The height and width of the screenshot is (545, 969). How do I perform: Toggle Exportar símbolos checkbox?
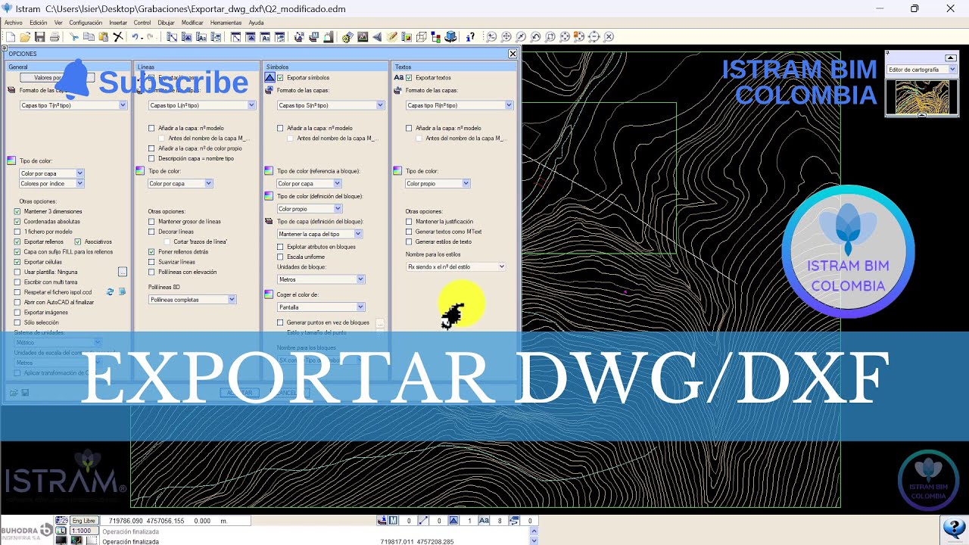click(280, 78)
